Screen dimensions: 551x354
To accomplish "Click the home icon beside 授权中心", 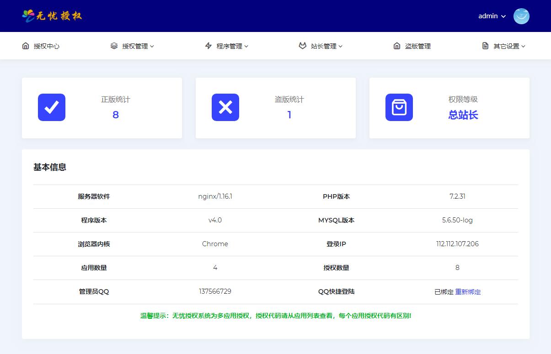I will tap(25, 46).
